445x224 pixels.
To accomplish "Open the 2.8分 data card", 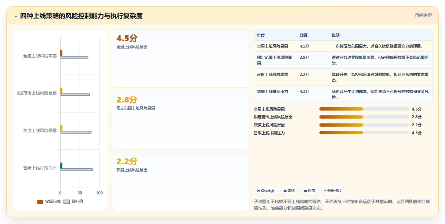I will click(180, 120).
